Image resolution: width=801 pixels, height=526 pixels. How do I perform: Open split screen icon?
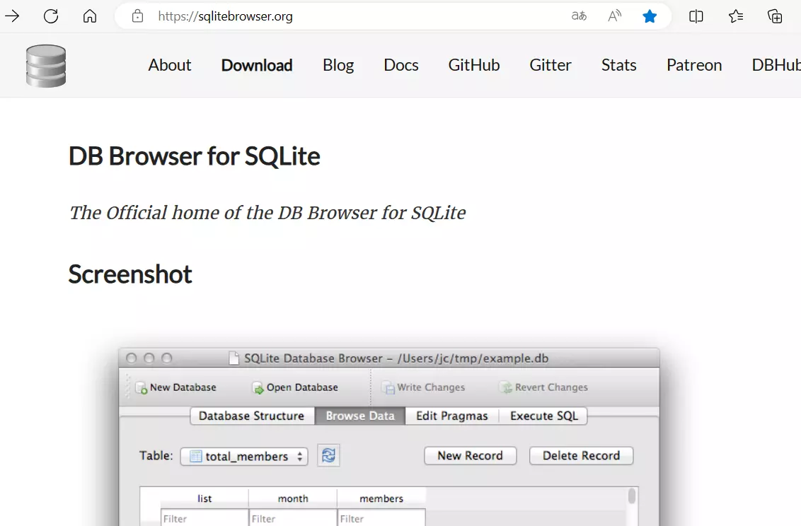pyautogui.click(x=696, y=16)
